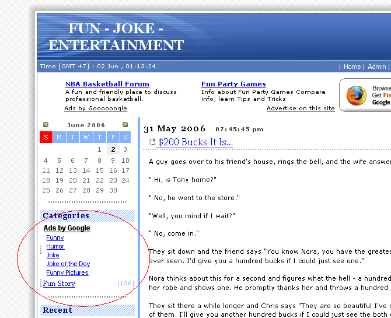
Task: Click the Firefox logo icon
Action: click(356, 95)
